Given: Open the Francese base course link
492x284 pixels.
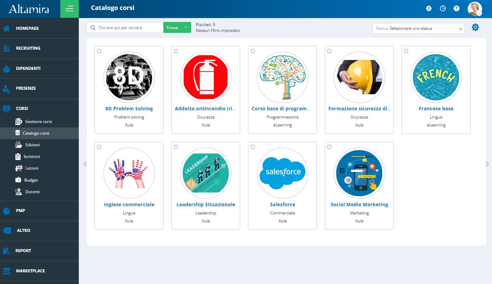Looking at the screenshot, I should click(436, 109).
